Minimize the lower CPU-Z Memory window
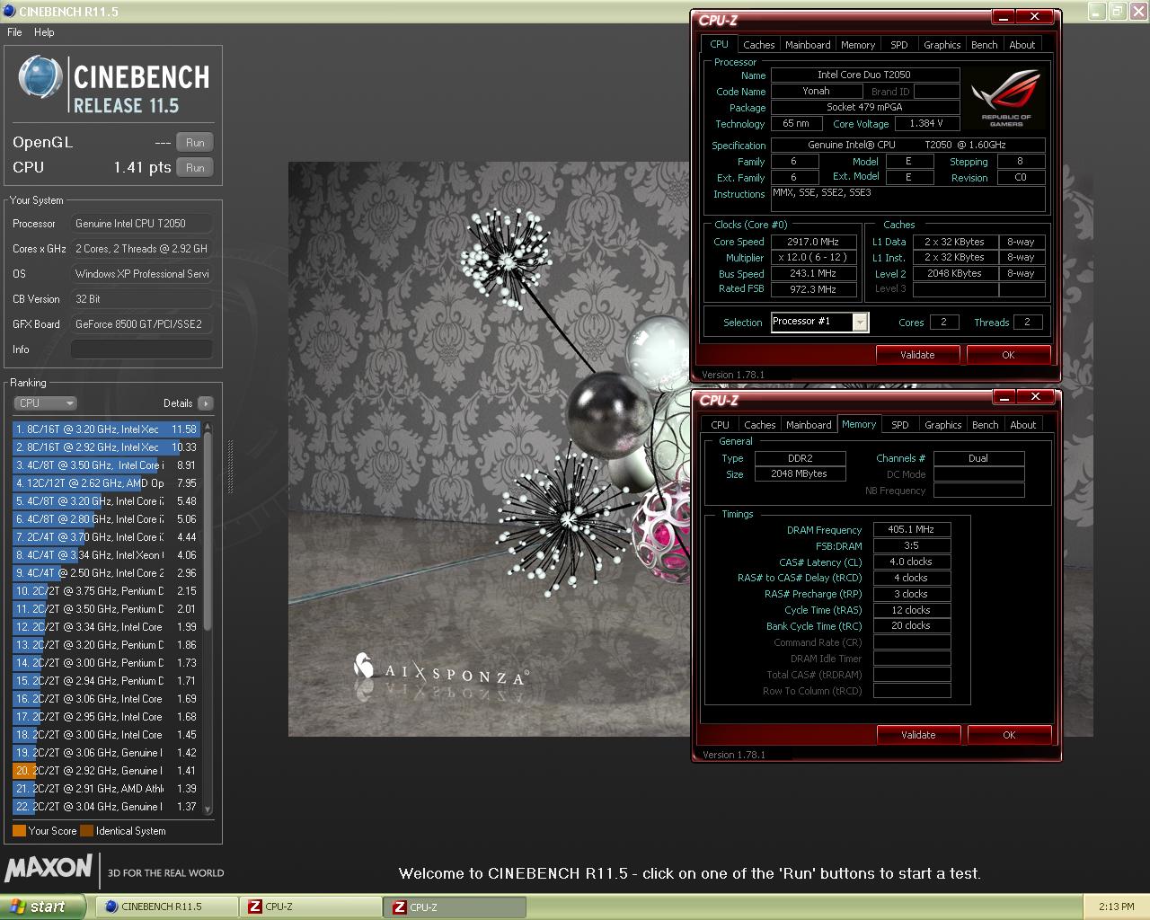 (x=1004, y=397)
